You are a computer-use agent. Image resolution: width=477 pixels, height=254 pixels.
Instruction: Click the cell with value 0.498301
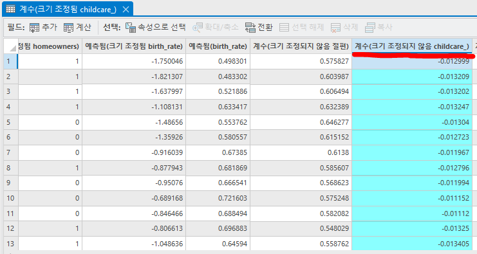tap(218, 61)
